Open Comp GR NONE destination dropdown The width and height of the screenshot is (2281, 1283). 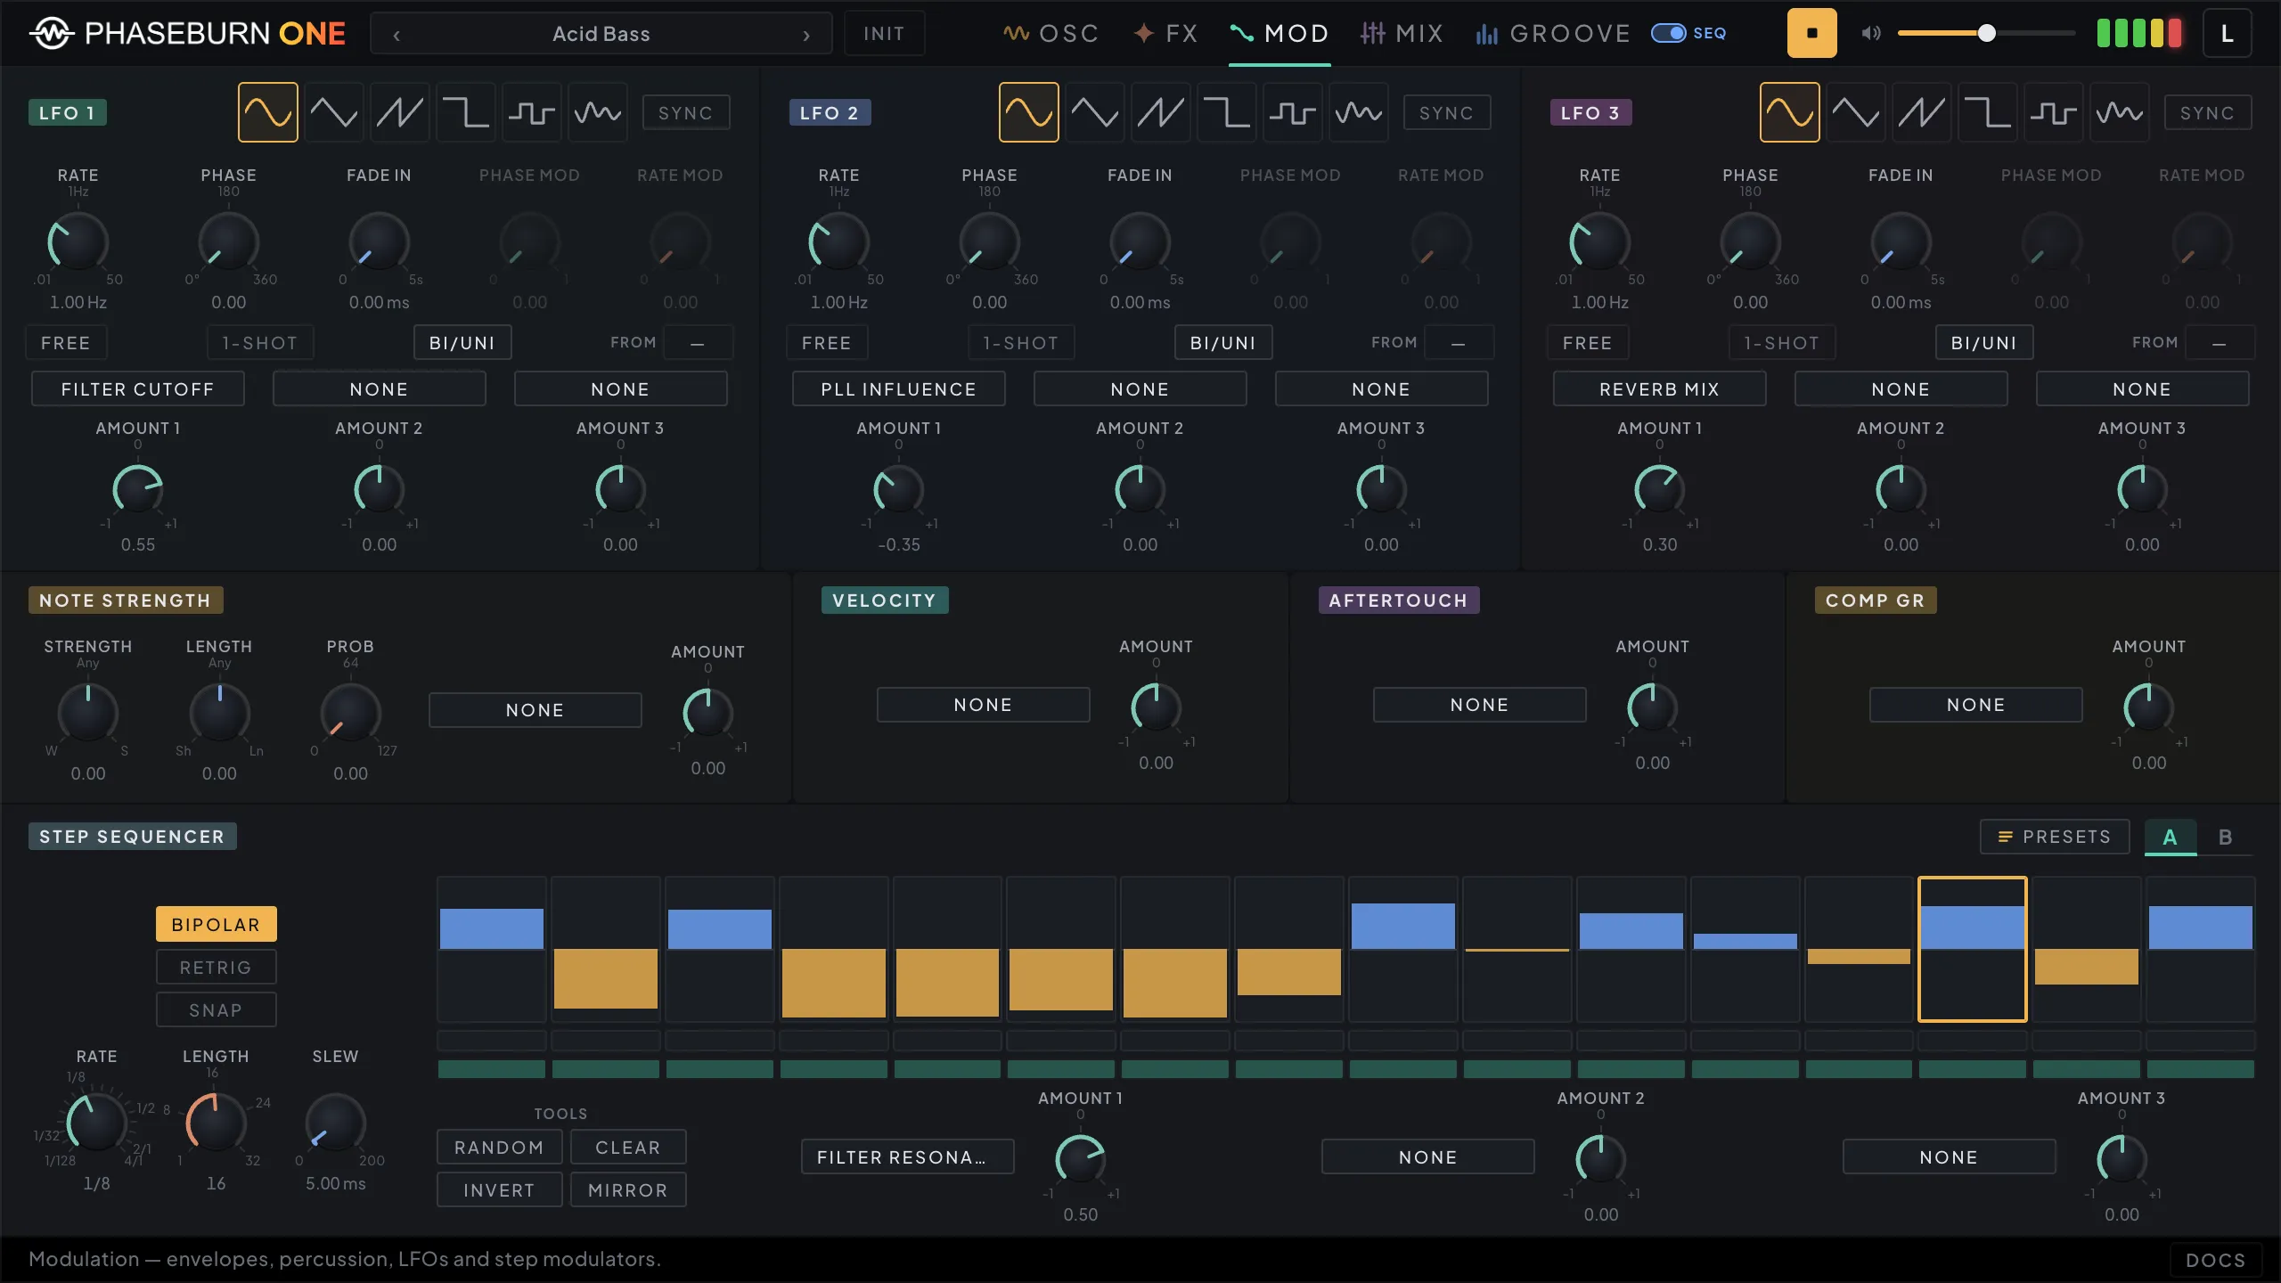click(1976, 704)
